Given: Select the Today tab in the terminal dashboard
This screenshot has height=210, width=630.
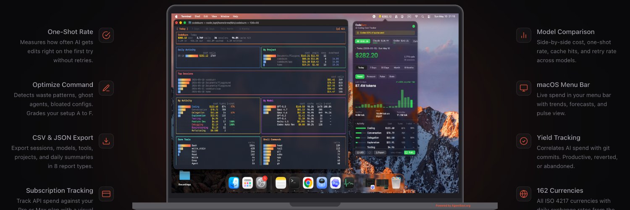Looking at the screenshot, I should click(x=182, y=29).
